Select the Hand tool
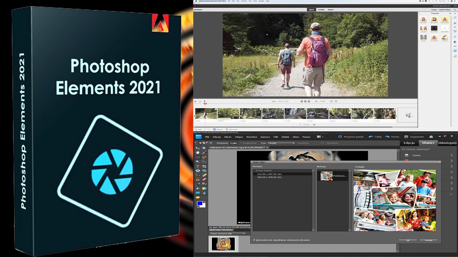 [x=198, y=152]
